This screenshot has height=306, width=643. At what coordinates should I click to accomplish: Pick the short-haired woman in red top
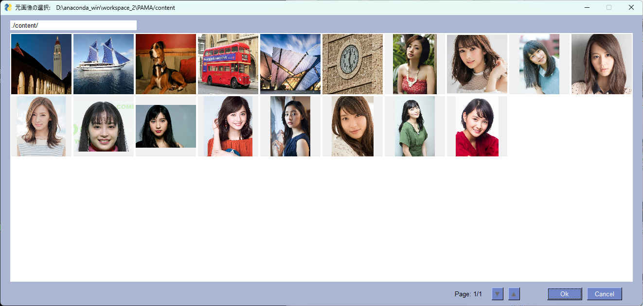(x=477, y=126)
